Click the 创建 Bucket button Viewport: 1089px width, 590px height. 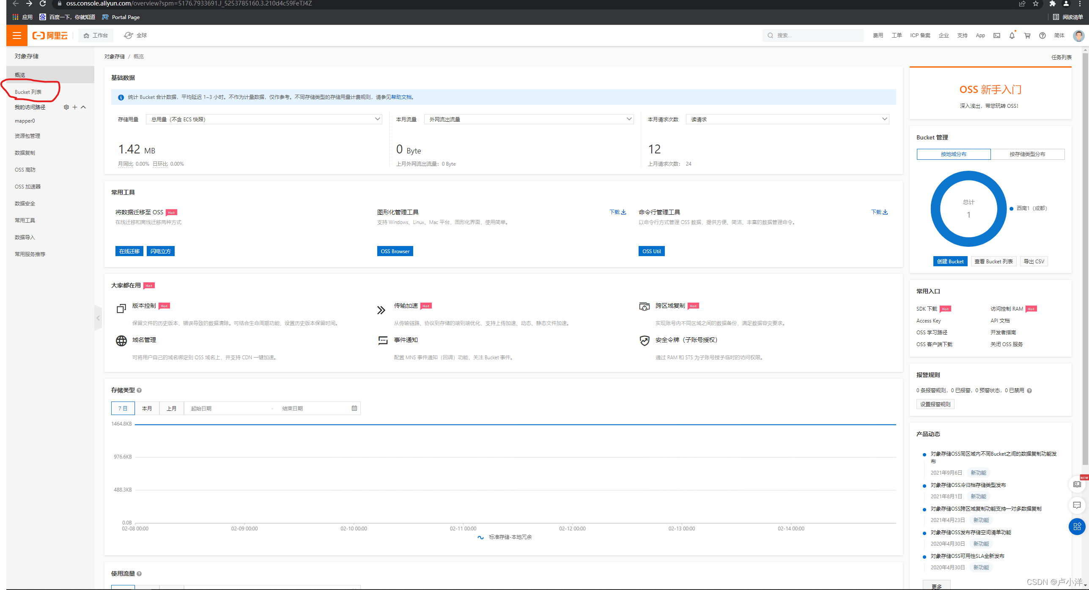click(950, 262)
